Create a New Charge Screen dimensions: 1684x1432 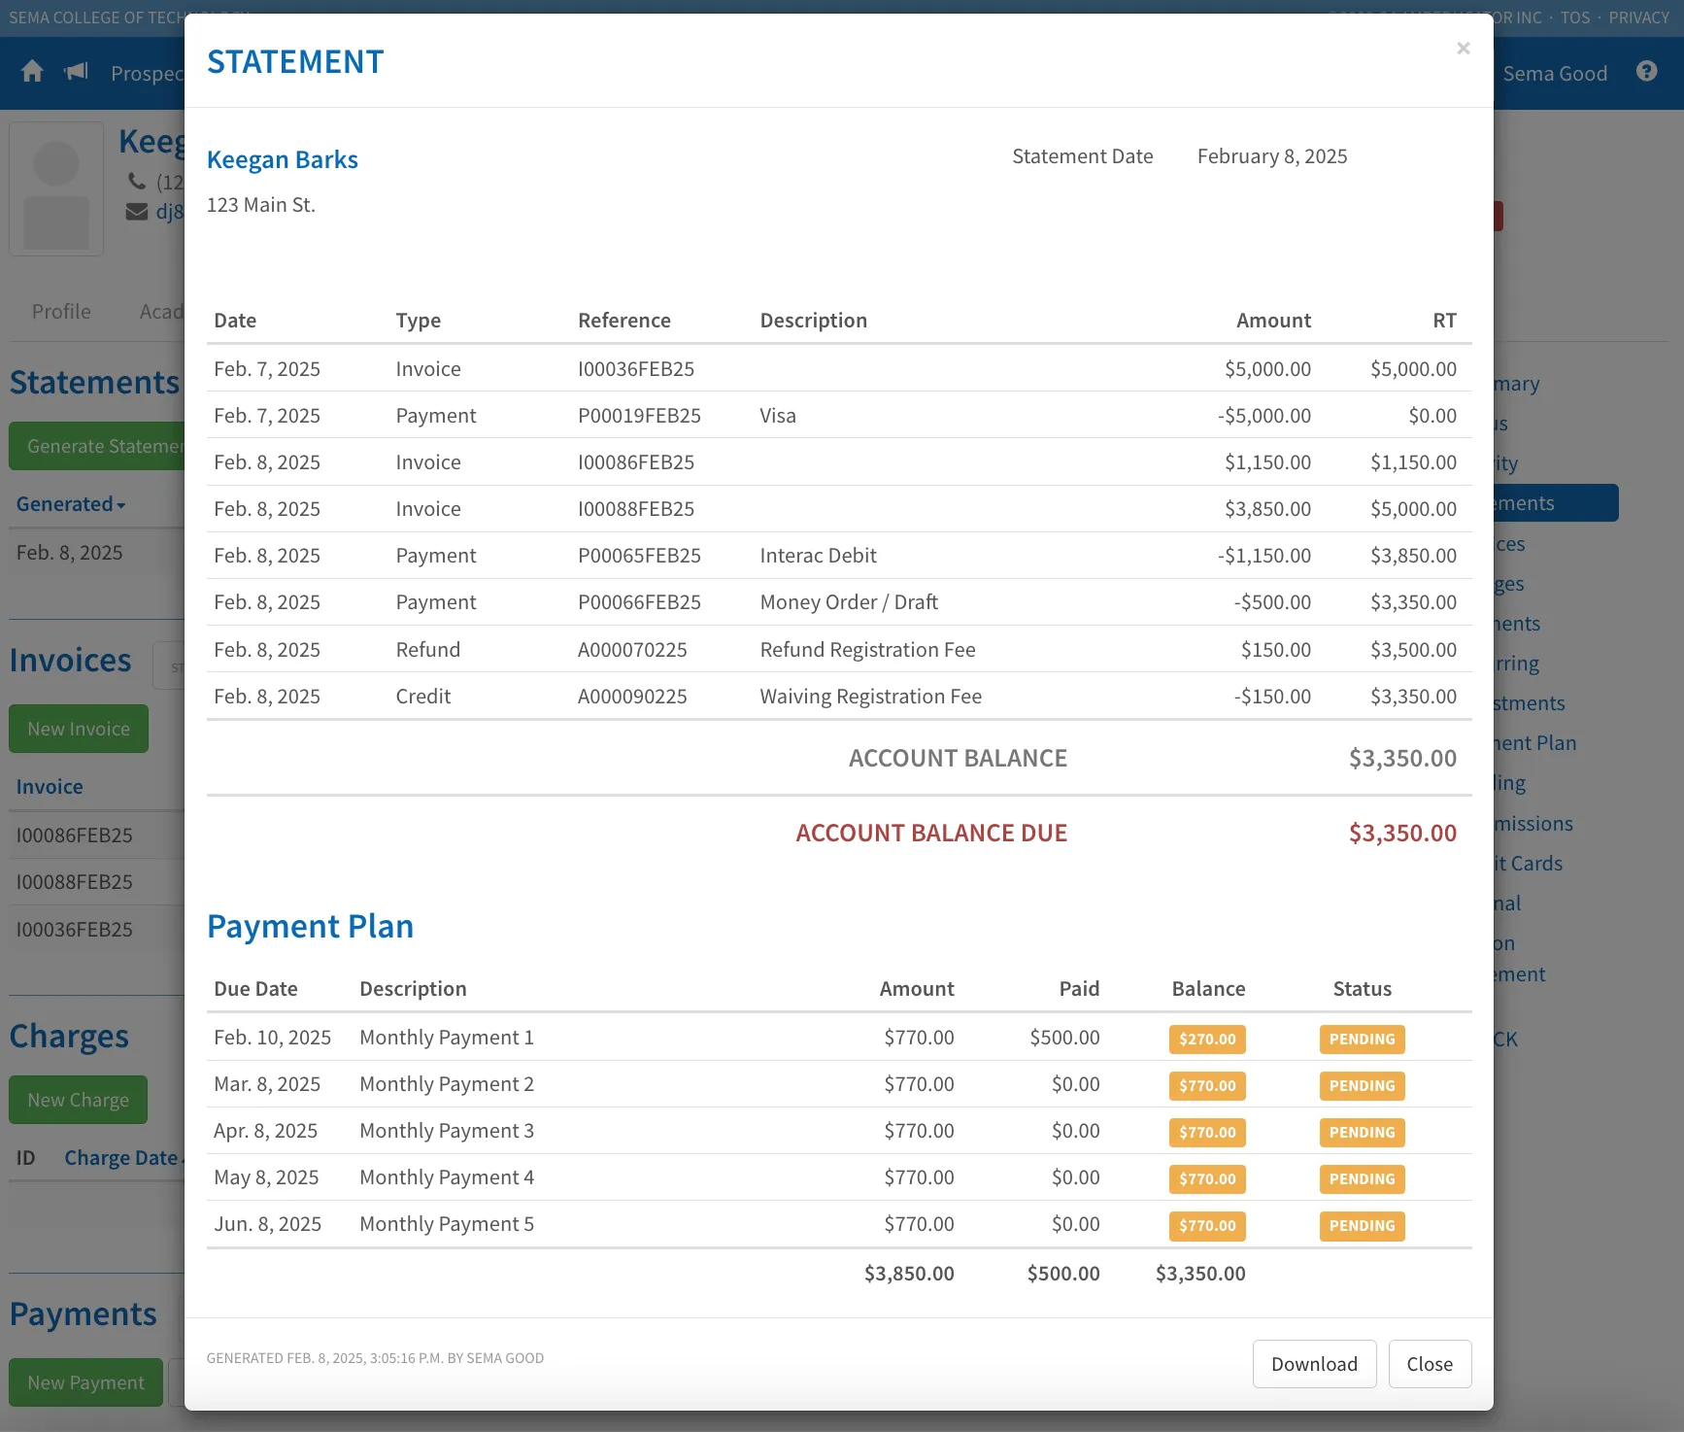point(78,1100)
